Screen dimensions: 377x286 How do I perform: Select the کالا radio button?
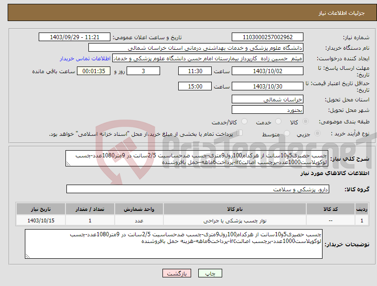coord(305,121)
